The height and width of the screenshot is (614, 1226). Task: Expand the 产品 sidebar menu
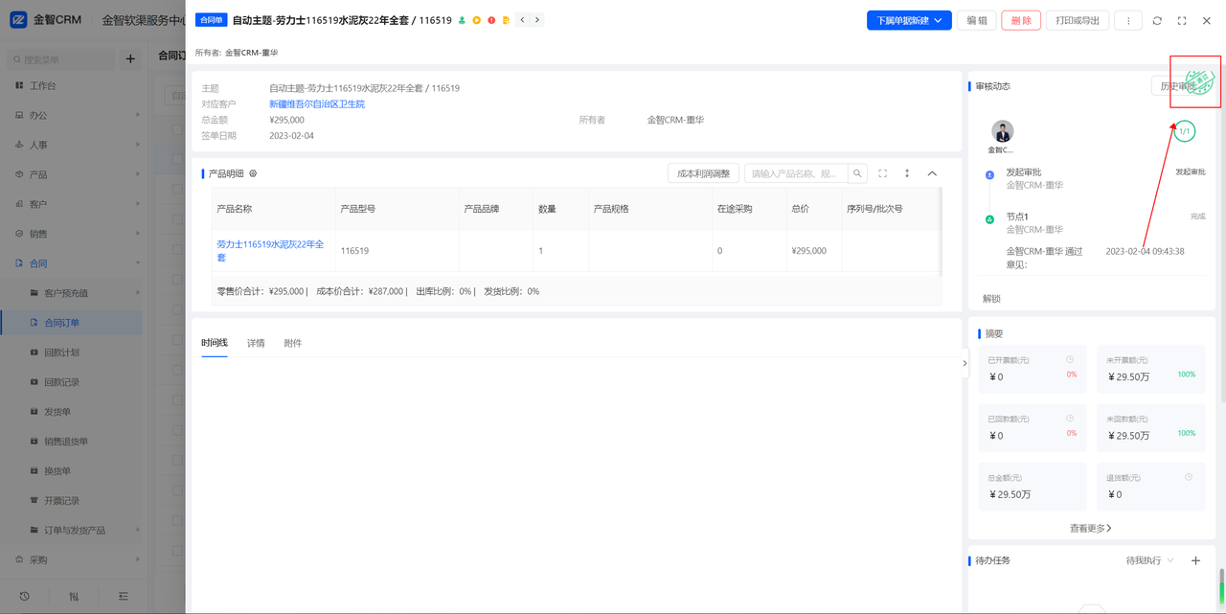[x=72, y=174]
